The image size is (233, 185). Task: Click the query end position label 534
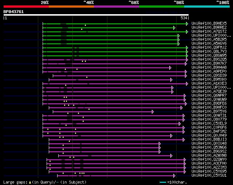(184, 18)
